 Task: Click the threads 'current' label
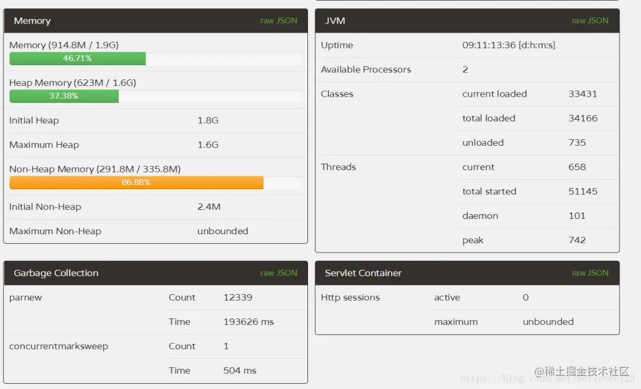point(478,167)
